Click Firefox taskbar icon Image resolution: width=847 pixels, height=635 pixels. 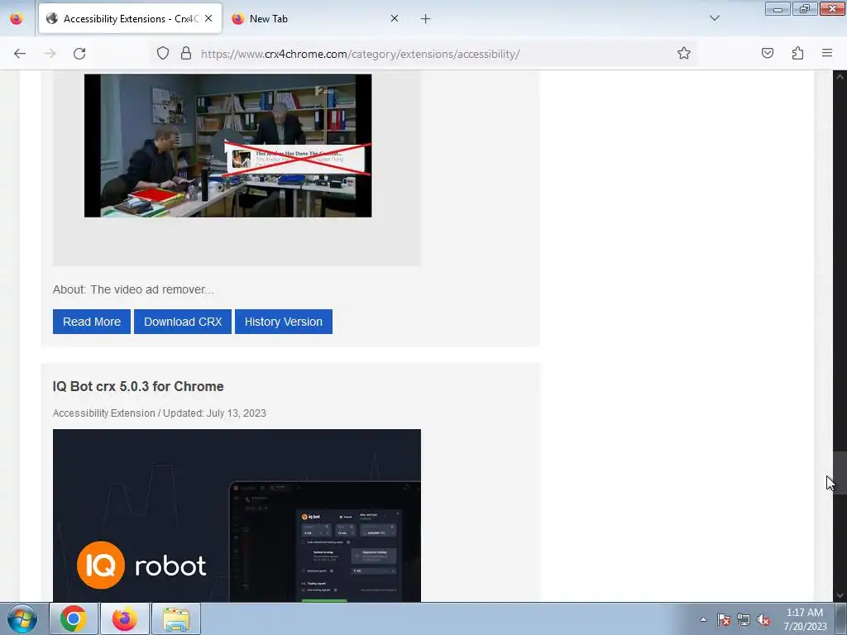125,618
